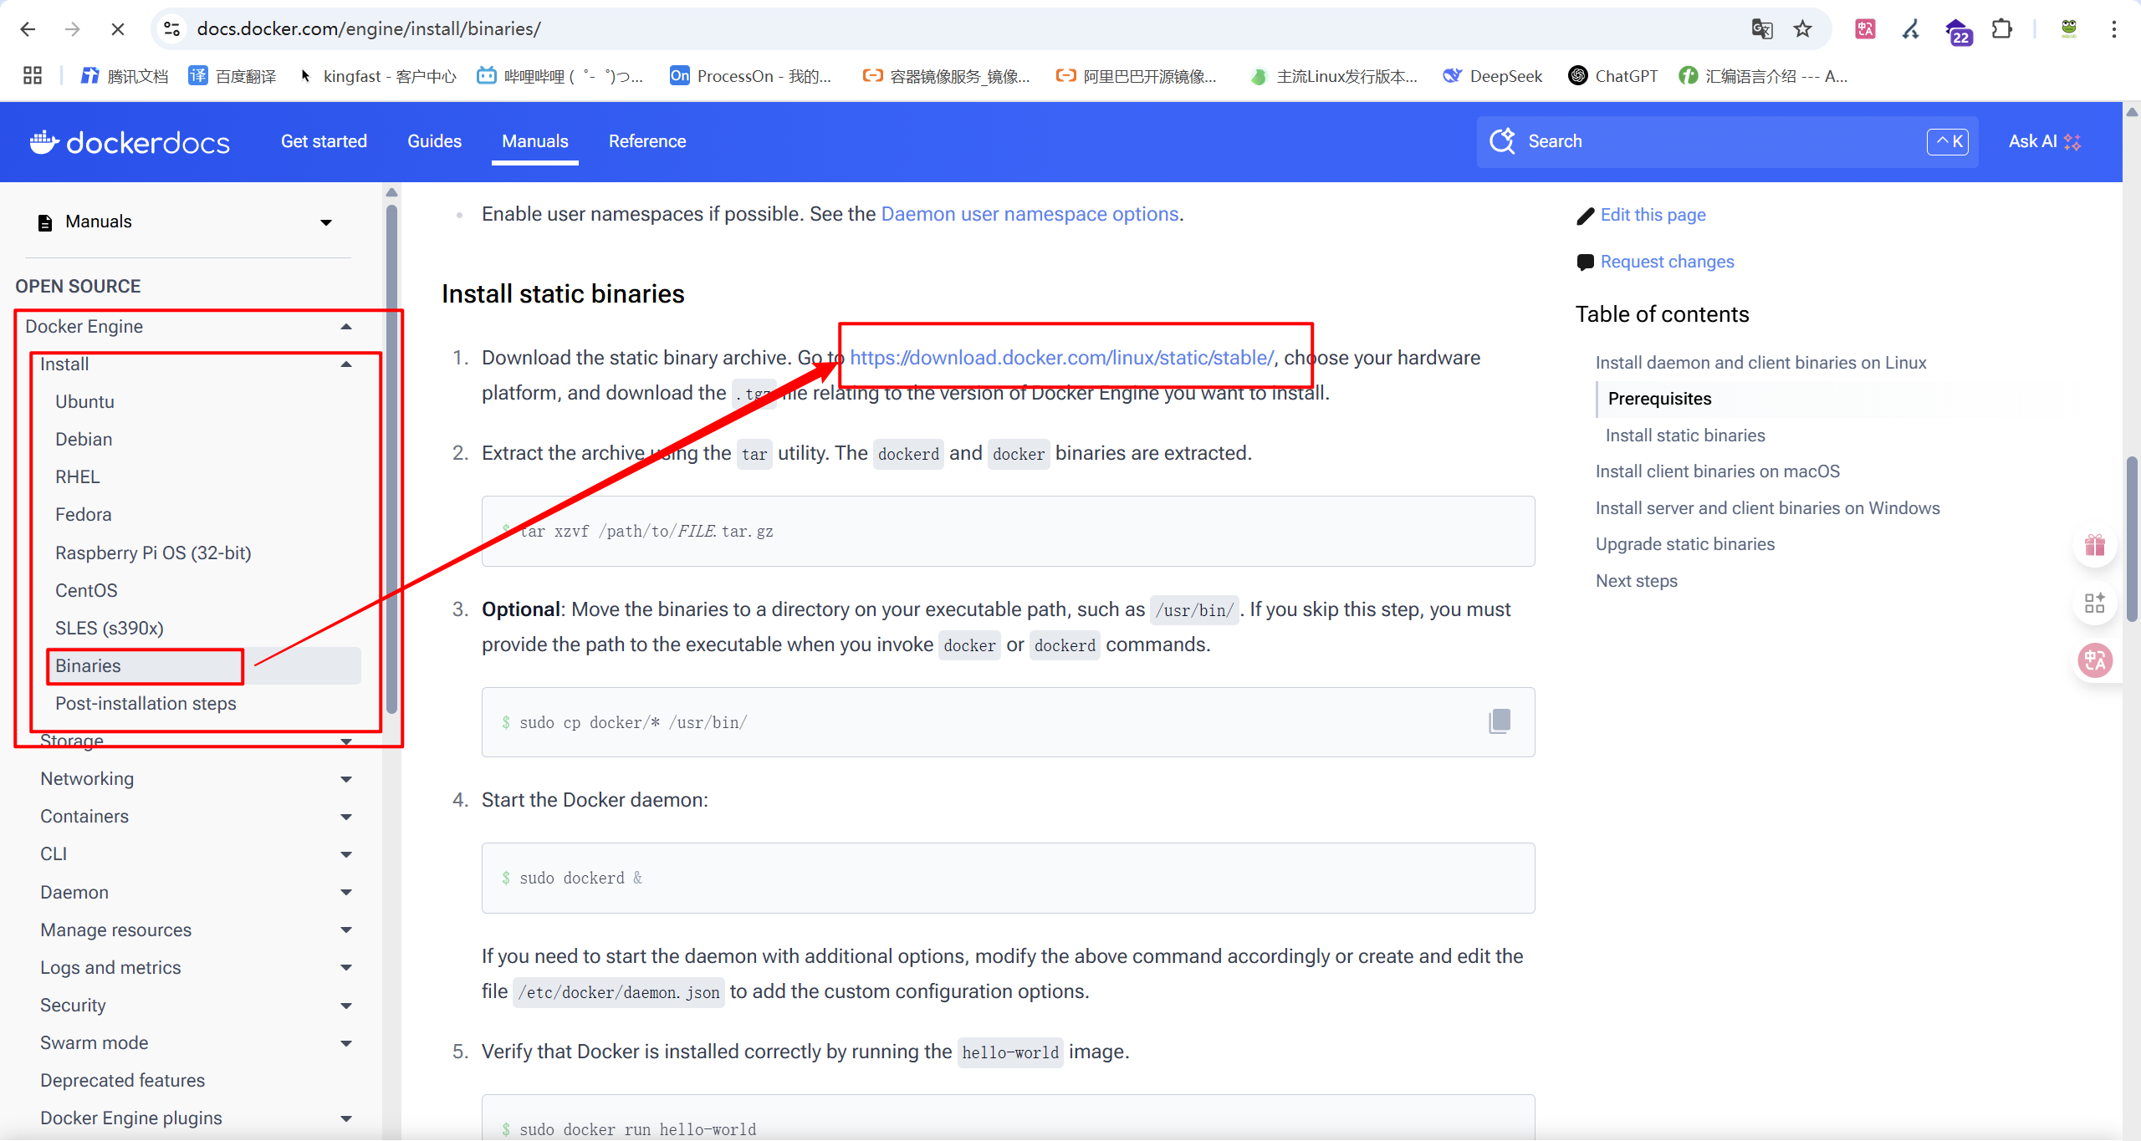Expand the CLI section
Image resolution: width=2141 pixels, height=1141 pixels.
click(346, 854)
